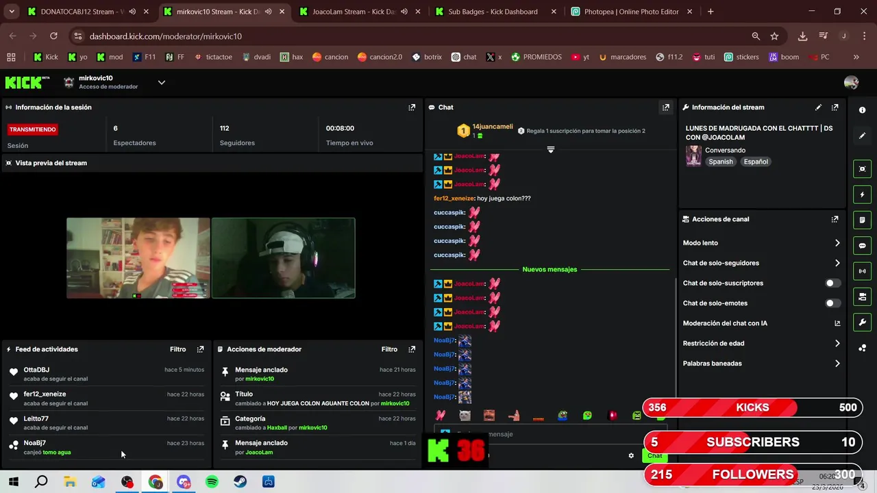Toggle the chat bubble panel icon in sidebar

coord(862,245)
